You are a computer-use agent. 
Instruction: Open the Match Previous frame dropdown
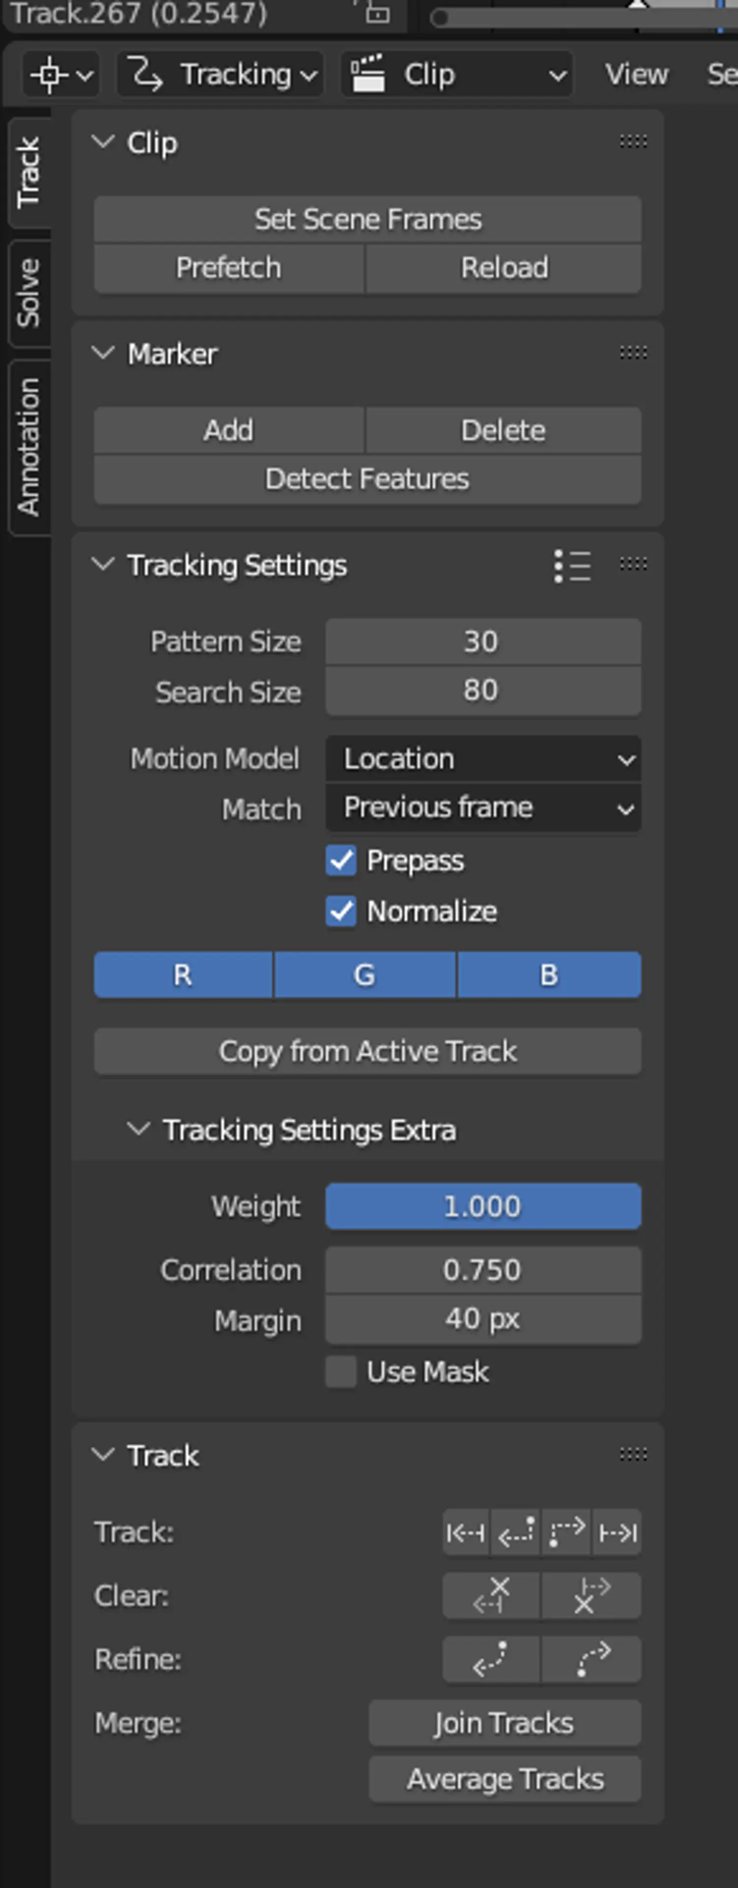[x=483, y=808]
